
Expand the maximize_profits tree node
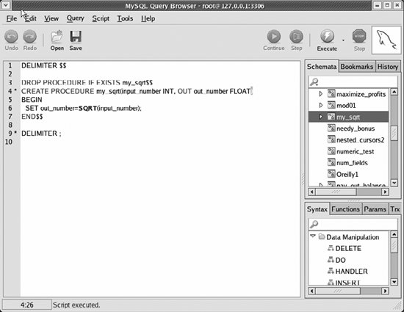click(321, 94)
